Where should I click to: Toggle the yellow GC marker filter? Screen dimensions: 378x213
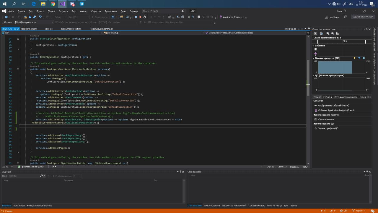(x=355, y=58)
